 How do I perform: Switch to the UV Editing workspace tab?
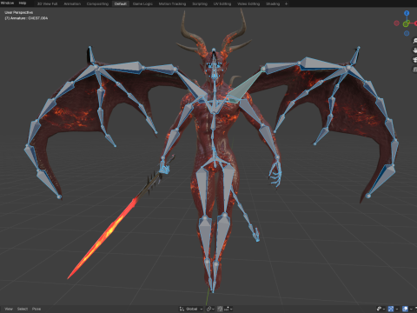click(x=222, y=3)
